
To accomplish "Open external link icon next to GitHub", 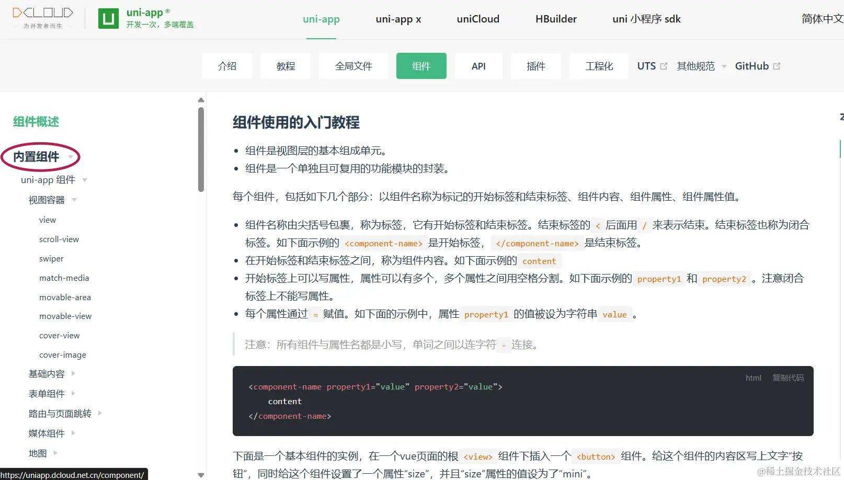I will 777,66.
